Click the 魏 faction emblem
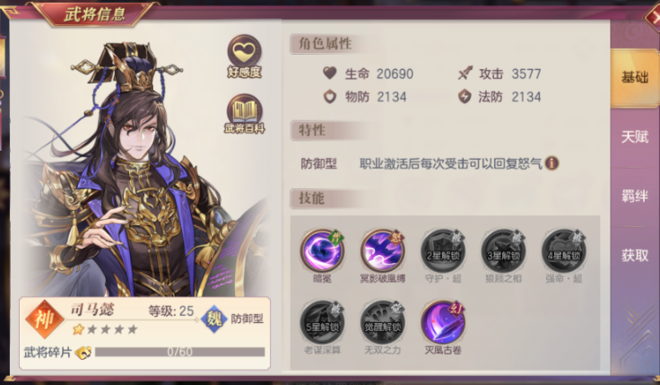Image resolution: width=660 pixels, height=385 pixels. point(214,319)
